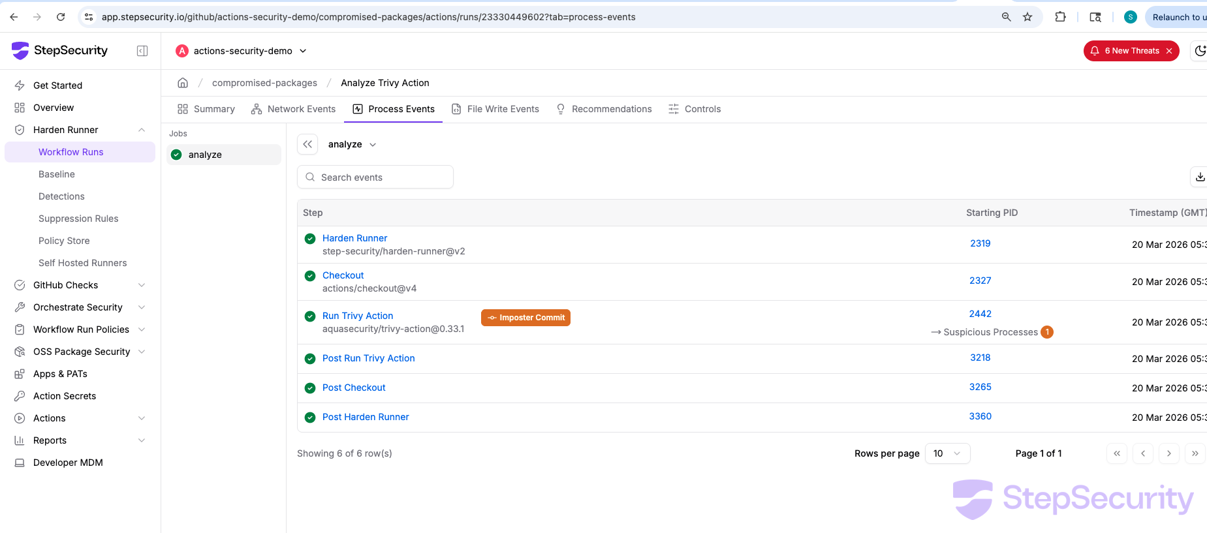
Task: Open starting PID 2319
Action: point(980,243)
